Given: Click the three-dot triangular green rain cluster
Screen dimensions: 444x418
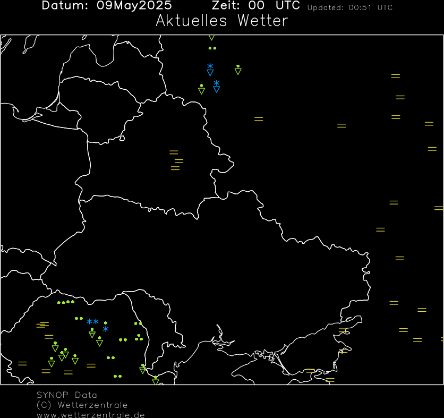Looking at the screenshot, I should [139, 338].
